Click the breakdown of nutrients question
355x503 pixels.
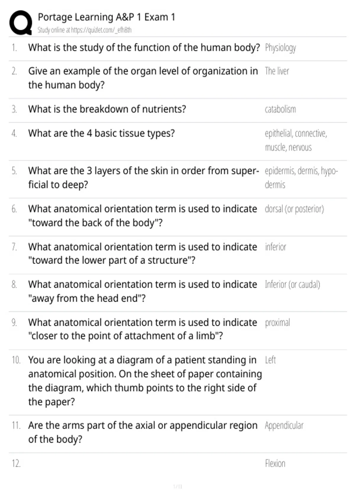107,109
